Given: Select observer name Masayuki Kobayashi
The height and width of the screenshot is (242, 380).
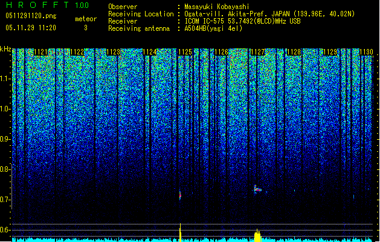Looking at the screenshot, I should point(217,7).
